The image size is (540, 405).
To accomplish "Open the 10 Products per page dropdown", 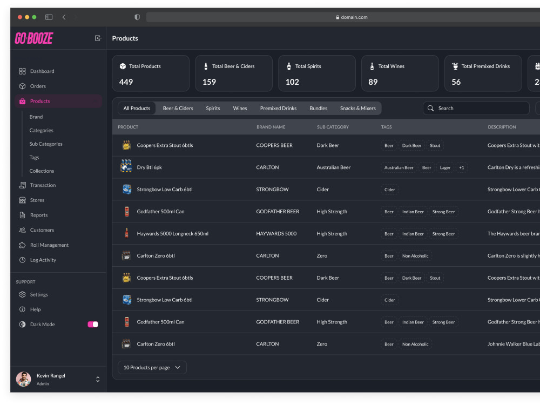I will [152, 367].
